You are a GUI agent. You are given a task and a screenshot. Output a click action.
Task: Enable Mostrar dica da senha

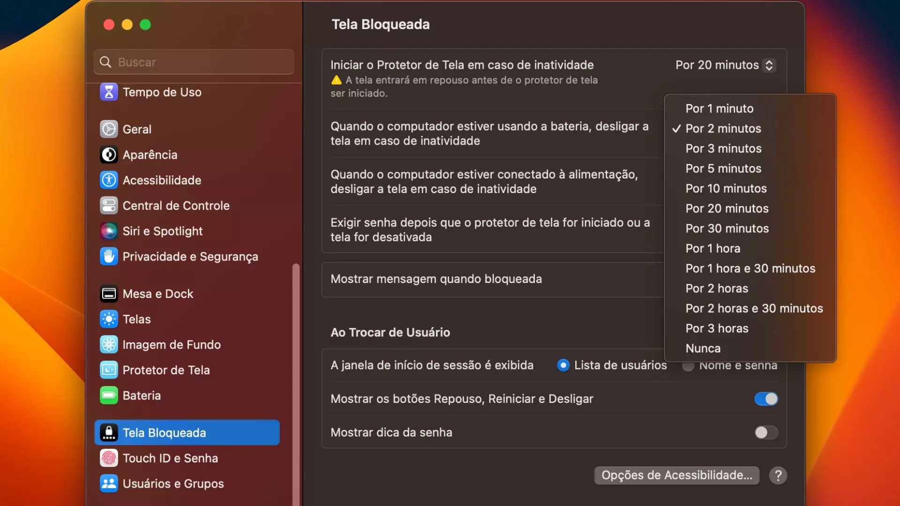pos(766,432)
